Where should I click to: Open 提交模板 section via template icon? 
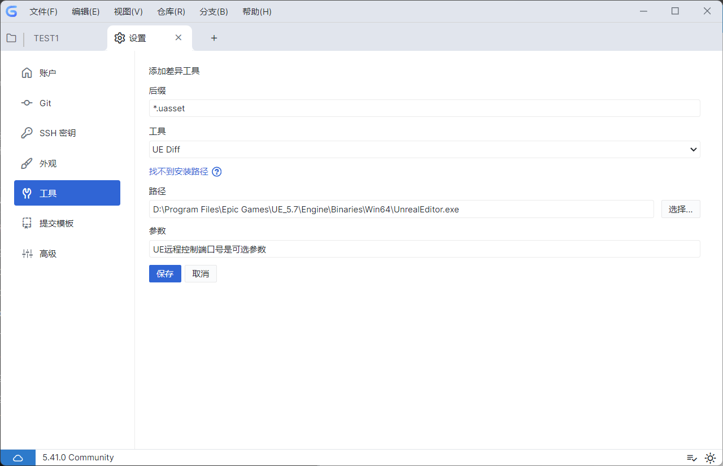point(27,223)
